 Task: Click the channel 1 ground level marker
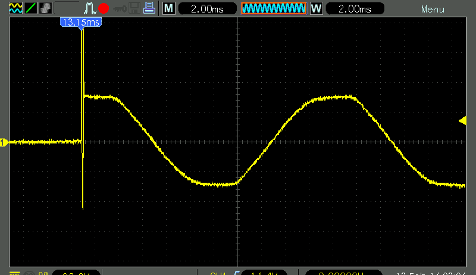(x=4, y=142)
